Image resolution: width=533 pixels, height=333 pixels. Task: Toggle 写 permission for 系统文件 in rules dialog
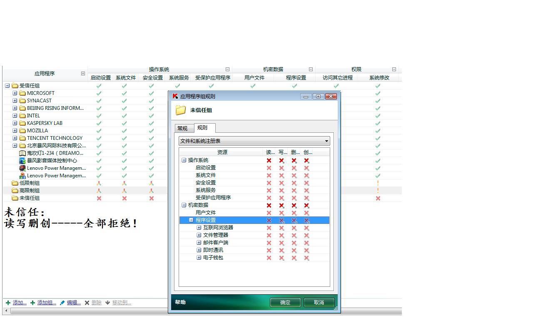(281, 176)
